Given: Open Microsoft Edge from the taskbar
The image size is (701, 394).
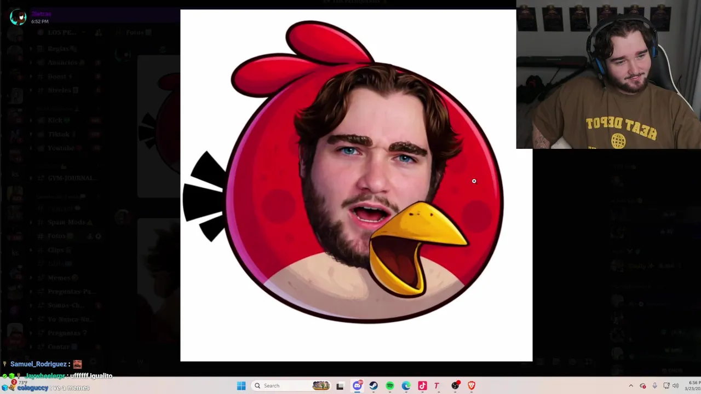Looking at the screenshot, I should [406, 386].
